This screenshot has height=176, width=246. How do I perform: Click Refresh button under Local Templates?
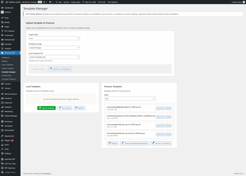click(x=79, y=108)
